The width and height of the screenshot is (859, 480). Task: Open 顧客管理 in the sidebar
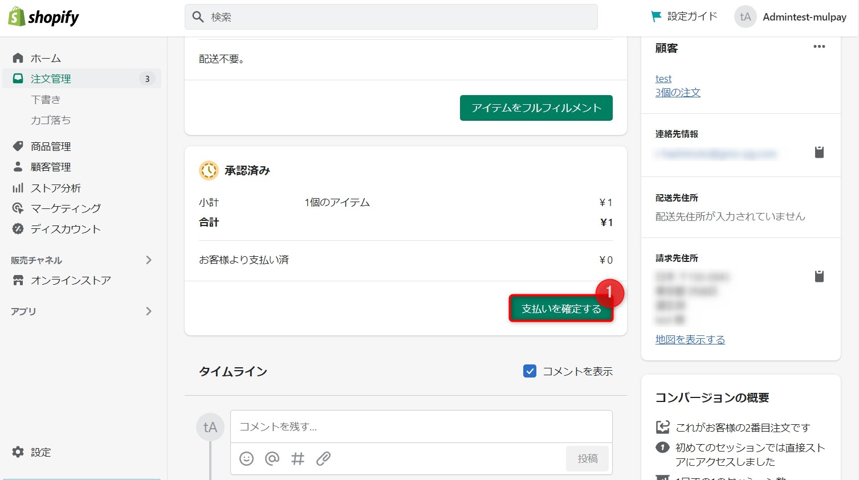click(51, 167)
